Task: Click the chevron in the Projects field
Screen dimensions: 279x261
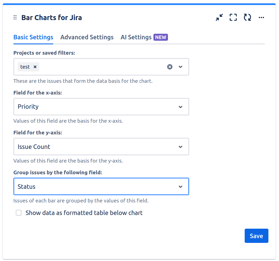Action: coord(181,67)
